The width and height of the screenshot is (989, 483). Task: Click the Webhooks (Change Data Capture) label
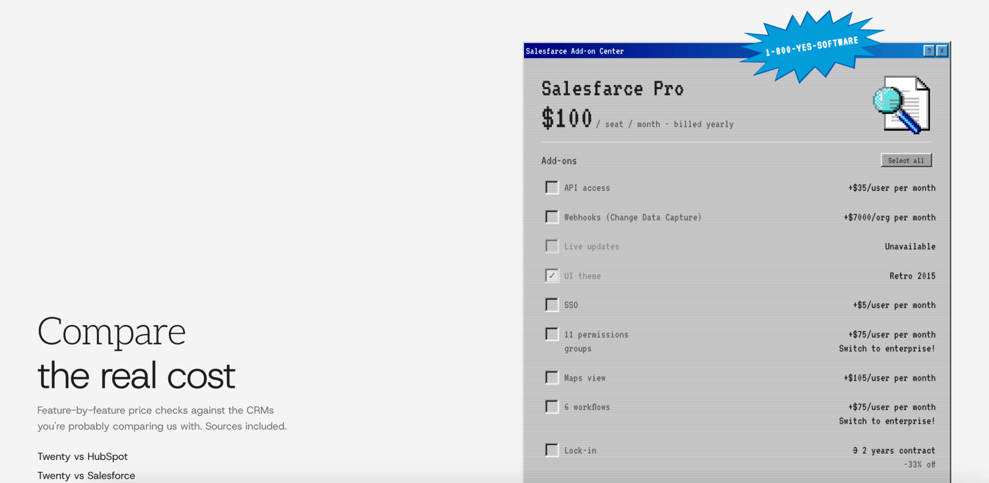[633, 218]
